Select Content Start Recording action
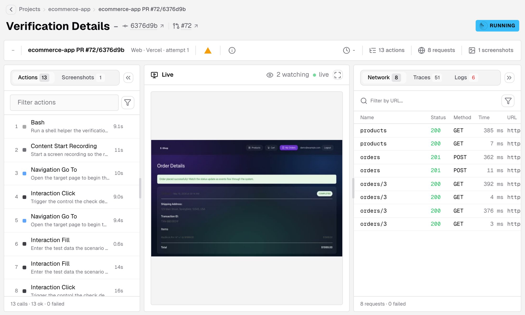This screenshot has width=525, height=315. click(72, 150)
